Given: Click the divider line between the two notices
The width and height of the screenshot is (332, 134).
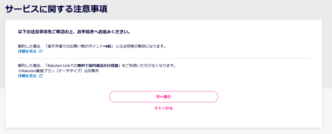Looking at the screenshot, I should [163, 58].
